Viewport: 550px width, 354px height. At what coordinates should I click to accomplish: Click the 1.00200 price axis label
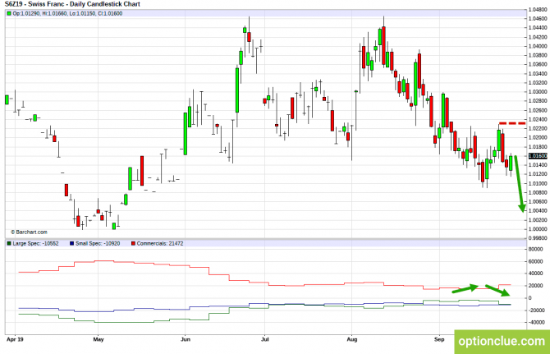click(x=538, y=220)
